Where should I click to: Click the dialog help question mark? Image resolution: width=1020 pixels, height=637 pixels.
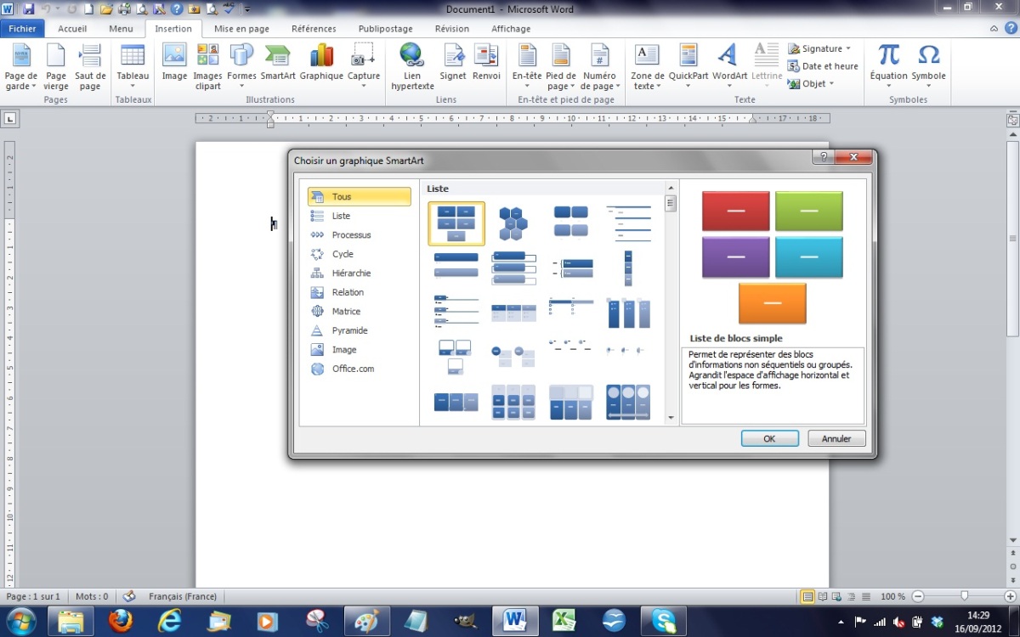822,158
